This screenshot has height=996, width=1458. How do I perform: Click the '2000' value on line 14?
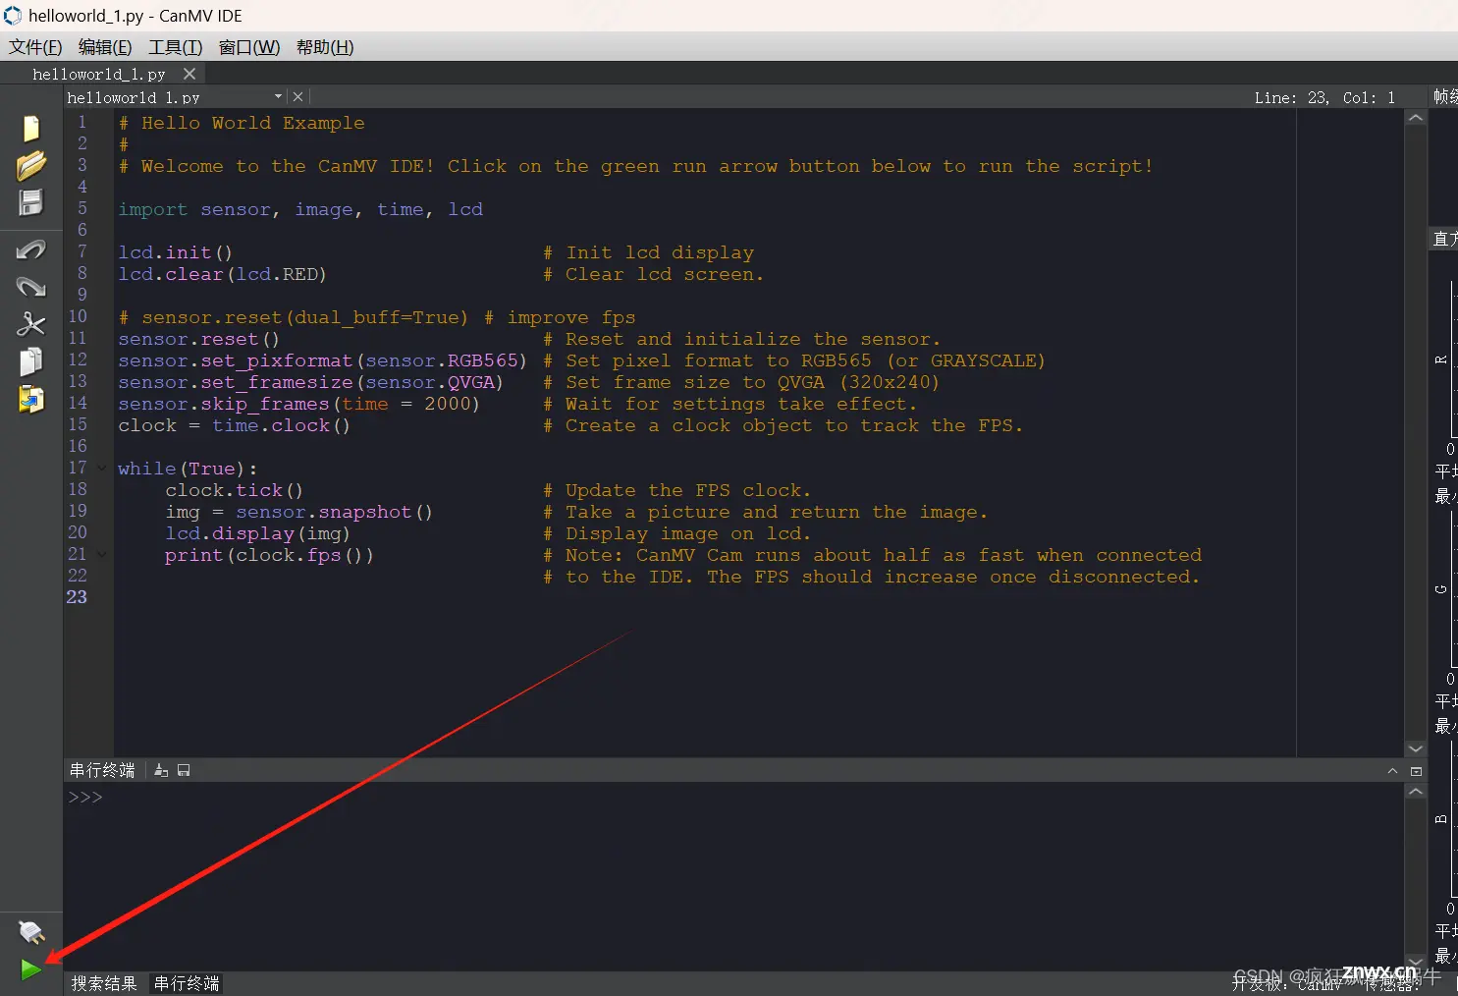[x=447, y=404]
